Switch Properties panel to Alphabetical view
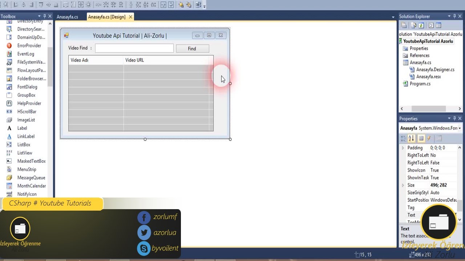The height and width of the screenshot is (261, 465). coord(411,138)
